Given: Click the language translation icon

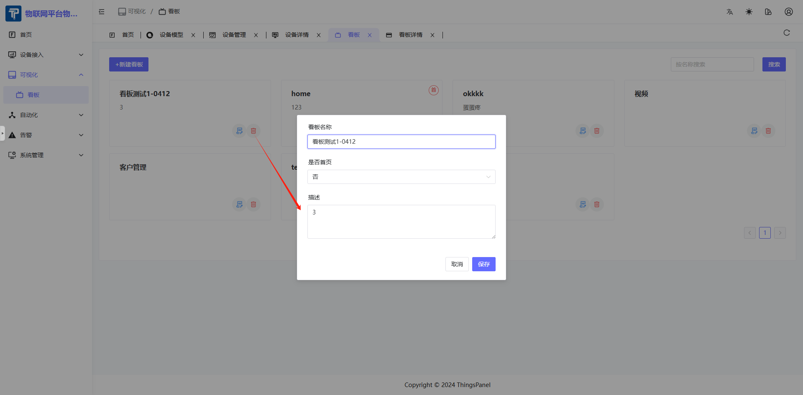Looking at the screenshot, I should click(730, 12).
